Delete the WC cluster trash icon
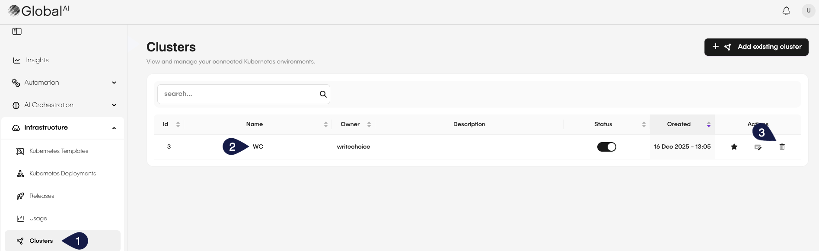819x251 pixels. [782, 147]
